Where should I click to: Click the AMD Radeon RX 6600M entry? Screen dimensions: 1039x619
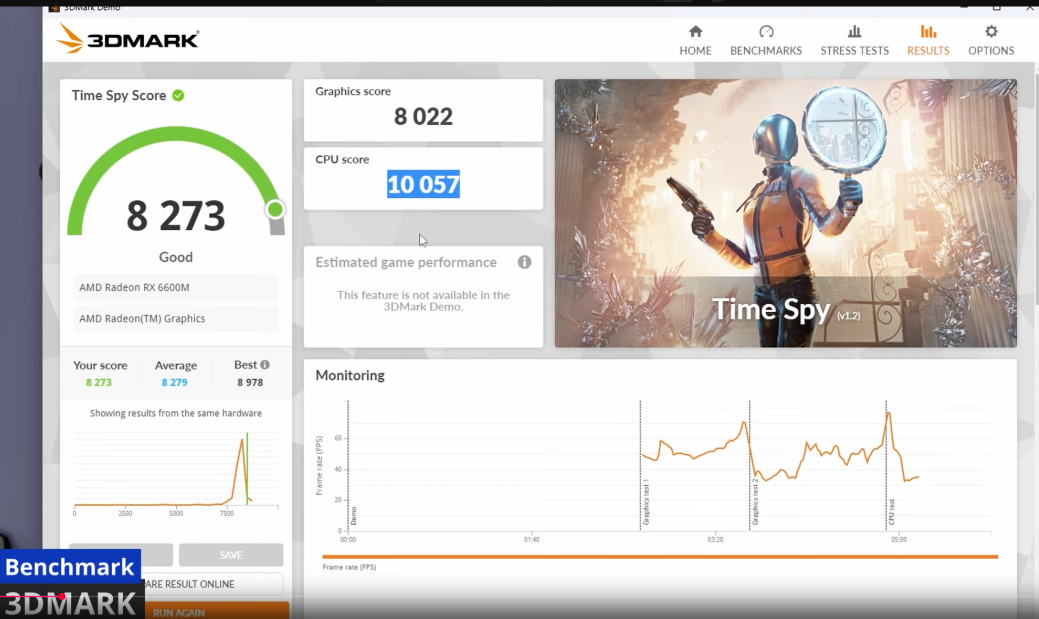click(x=176, y=287)
